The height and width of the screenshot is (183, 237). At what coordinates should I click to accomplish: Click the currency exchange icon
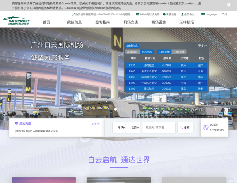(x=206, y=127)
